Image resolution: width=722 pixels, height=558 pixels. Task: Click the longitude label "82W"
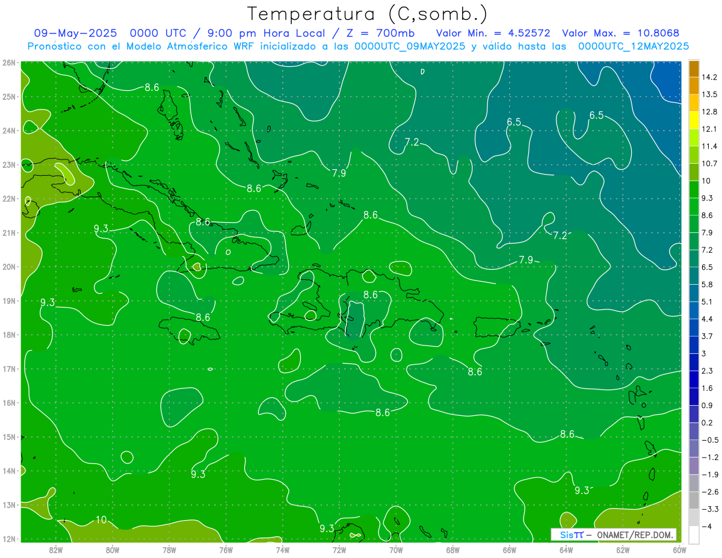coord(56,550)
